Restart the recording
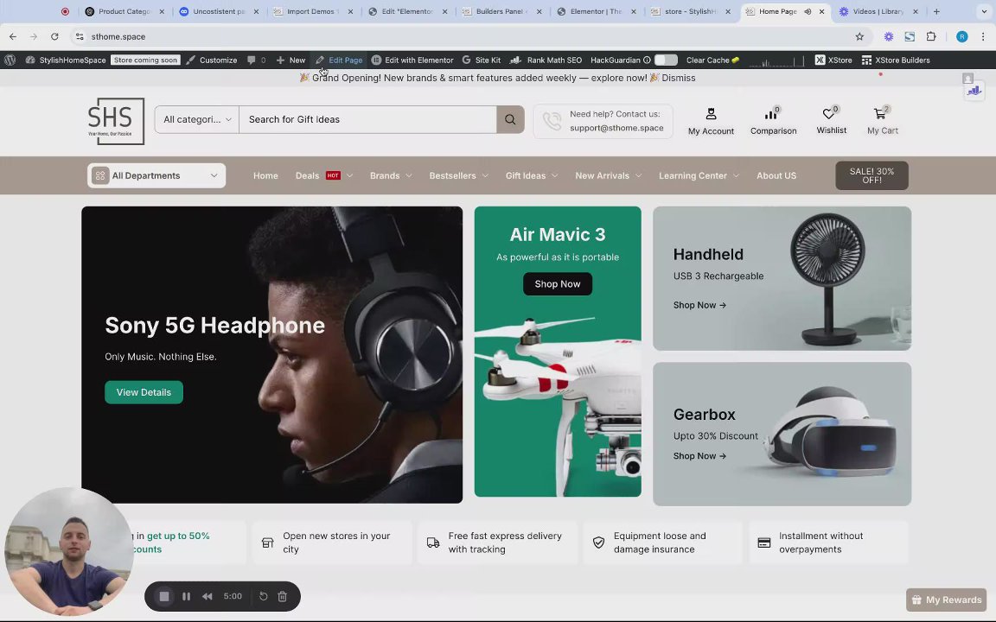Image resolution: width=996 pixels, height=622 pixels. (x=263, y=596)
